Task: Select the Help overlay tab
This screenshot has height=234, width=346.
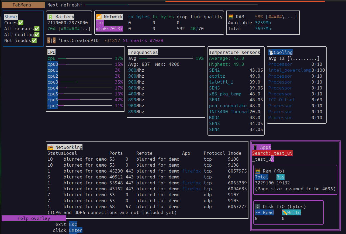Action: tap(34, 218)
